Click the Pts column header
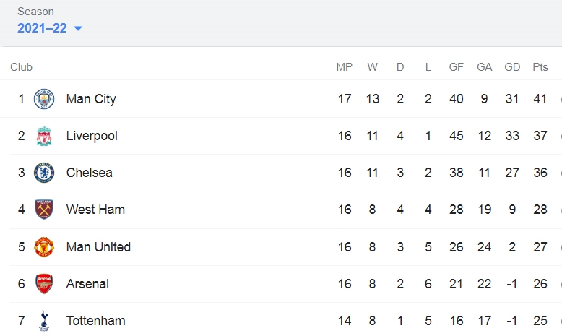Screen dimensions: 562x336 click(540, 67)
